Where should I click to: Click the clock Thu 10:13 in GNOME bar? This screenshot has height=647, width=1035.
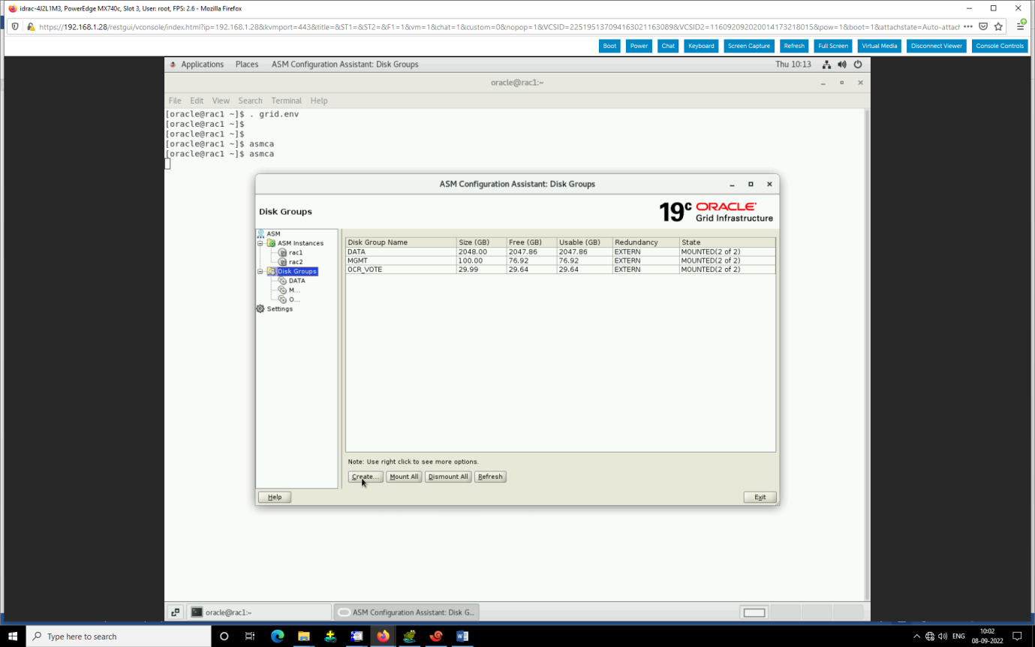(x=793, y=65)
